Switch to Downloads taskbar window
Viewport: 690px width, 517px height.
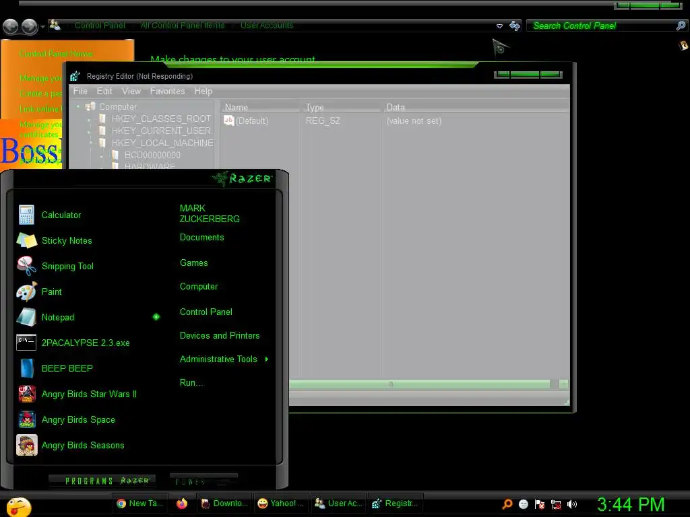coord(224,504)
